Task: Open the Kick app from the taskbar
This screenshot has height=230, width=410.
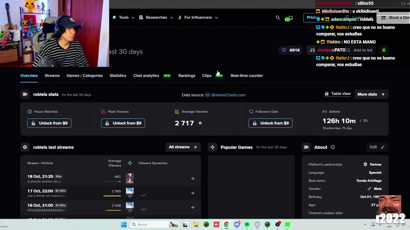Action: point(288,225)
